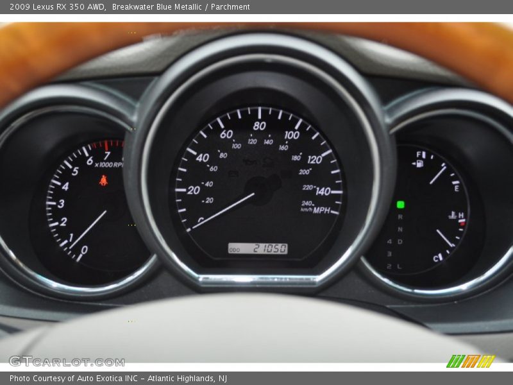This screenshot has height=385, width=513.
Task: Click the R gear position letter
Action: tap(400, 217)
